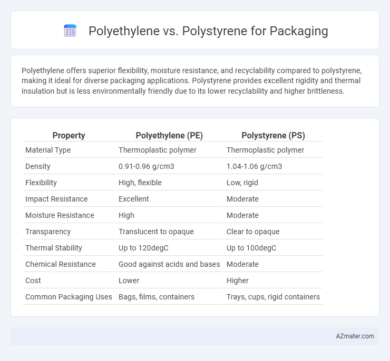This screenshot has height=361, width=390.
Task: Select the Property column header
Action: click(x=69, y=135)
